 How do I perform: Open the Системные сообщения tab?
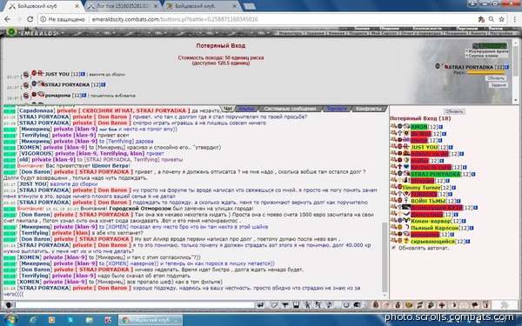290,109
